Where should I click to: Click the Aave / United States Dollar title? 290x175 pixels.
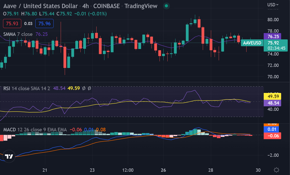(x=40, y=6)
